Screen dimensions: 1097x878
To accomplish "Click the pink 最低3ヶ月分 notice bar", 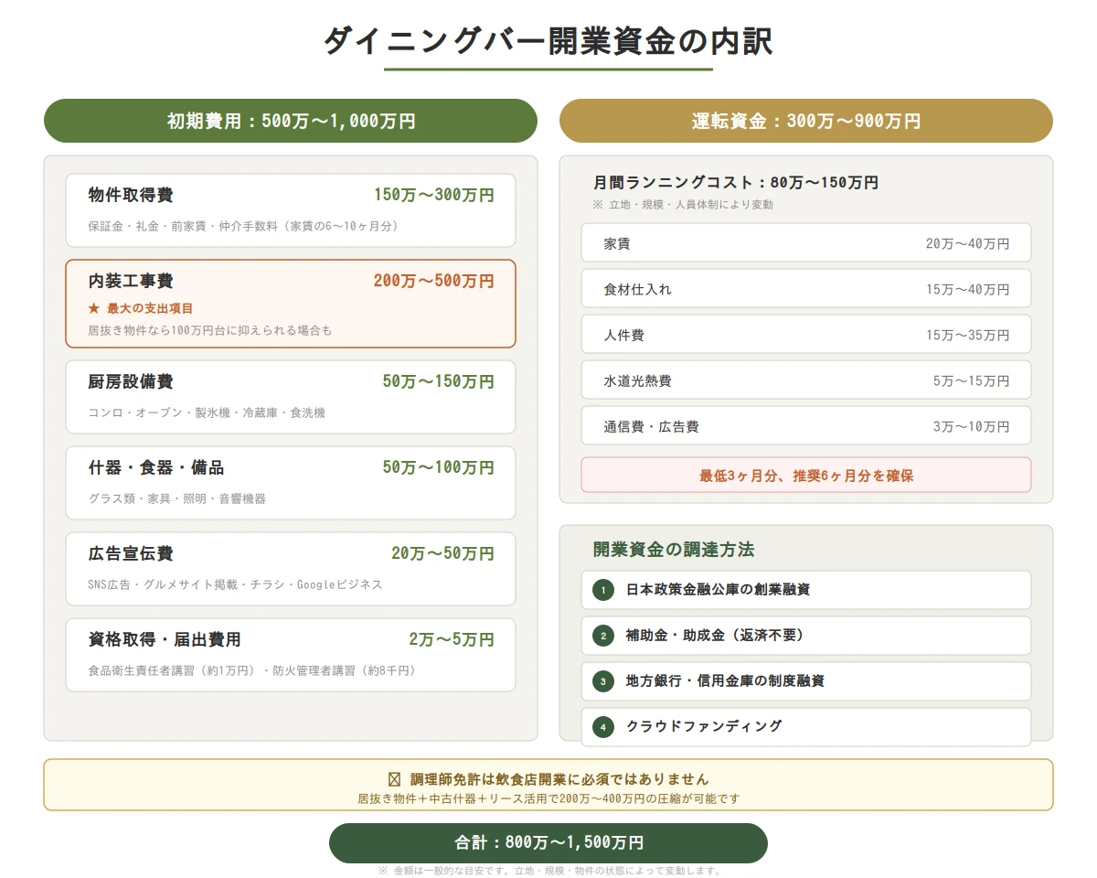I will (805, 475).
